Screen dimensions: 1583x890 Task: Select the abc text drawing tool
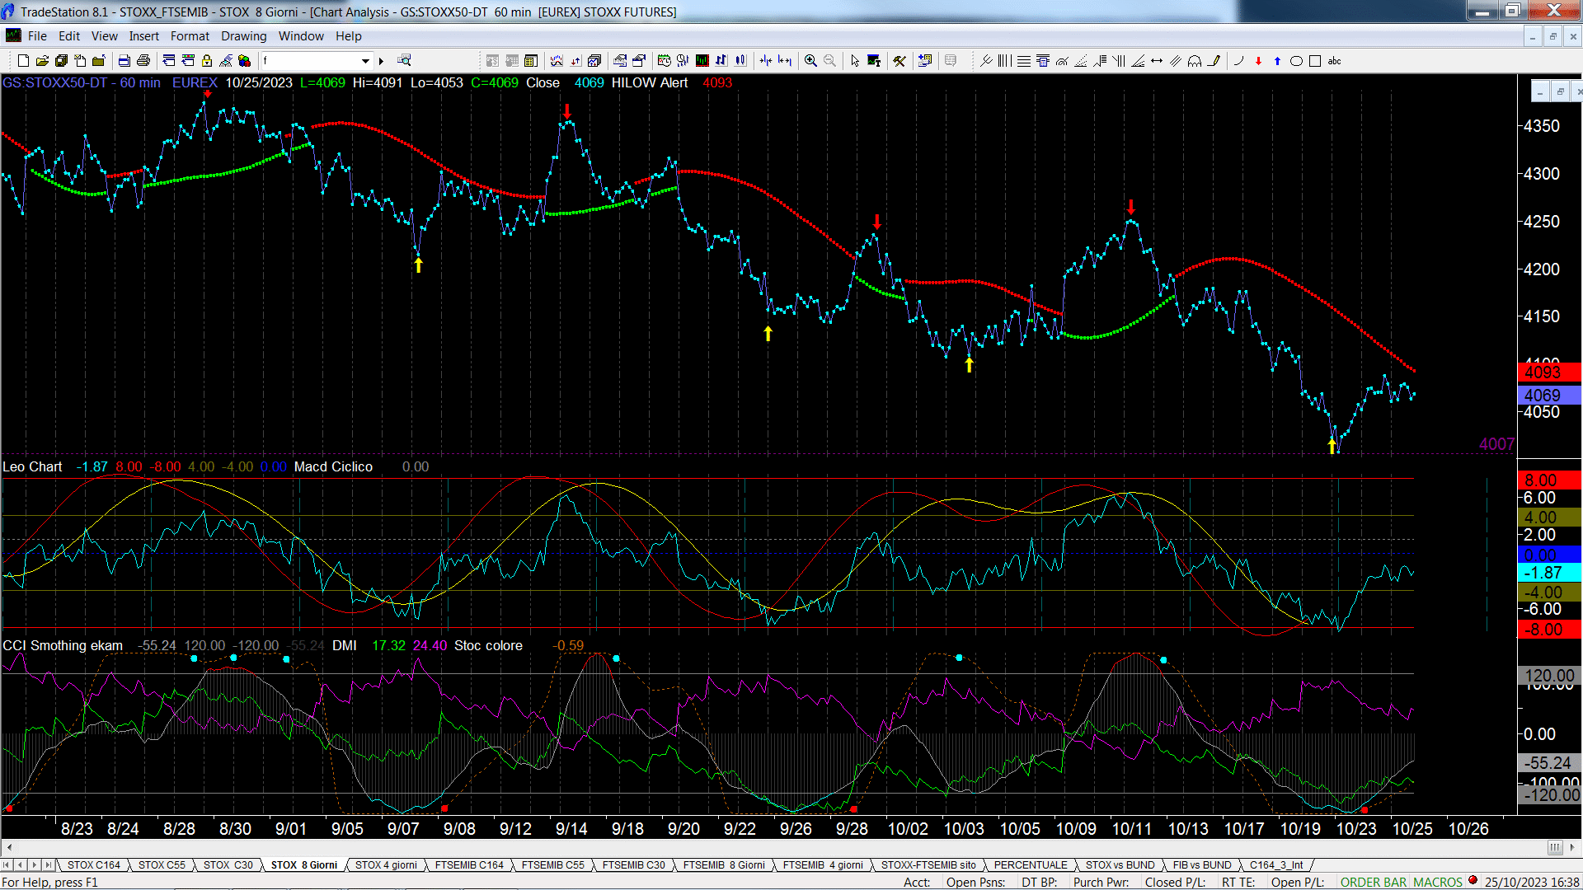(1334, 61)
